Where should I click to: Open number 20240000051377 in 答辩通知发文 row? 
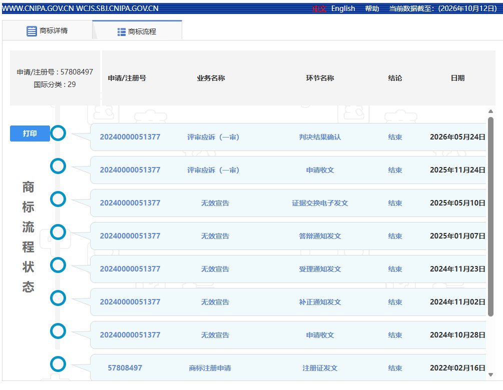tap(130, 236)
